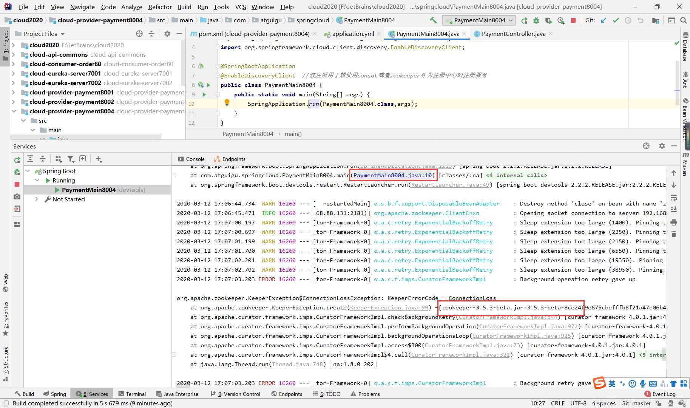This screenshot has height=408, width=690.
Task: Toggle the Ant tool window stripe
Action: 685,79
